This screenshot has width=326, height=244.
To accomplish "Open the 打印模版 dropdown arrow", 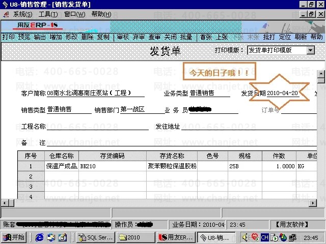I will click(311, 50).
